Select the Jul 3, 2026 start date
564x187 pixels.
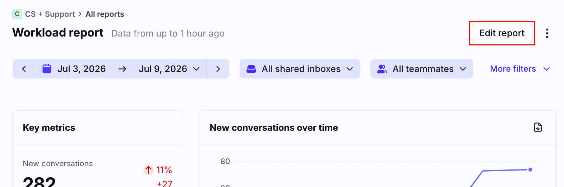82,69
